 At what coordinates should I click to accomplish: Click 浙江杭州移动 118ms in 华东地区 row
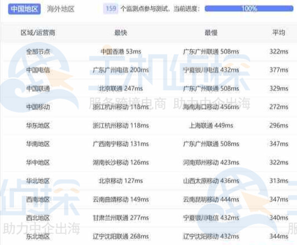tap(121, 126)
